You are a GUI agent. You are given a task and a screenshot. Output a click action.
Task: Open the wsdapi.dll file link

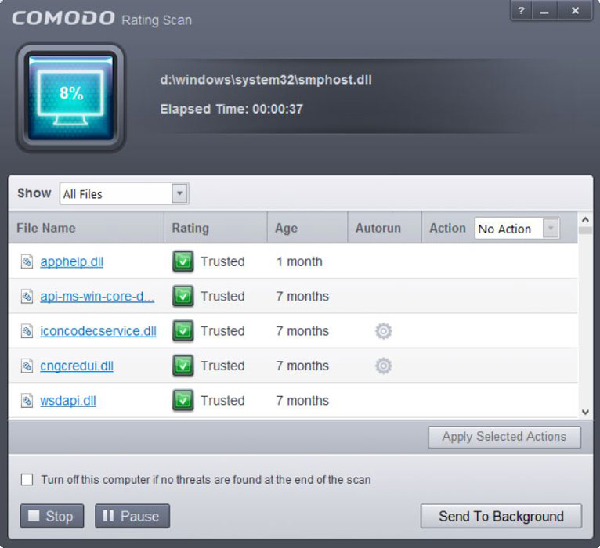pyautogui.click(x=68, y=401)
